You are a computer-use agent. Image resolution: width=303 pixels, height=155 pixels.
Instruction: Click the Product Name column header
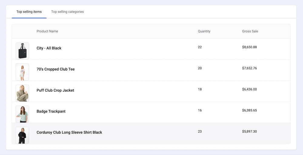pyautogui.click(x=47, y=31)
